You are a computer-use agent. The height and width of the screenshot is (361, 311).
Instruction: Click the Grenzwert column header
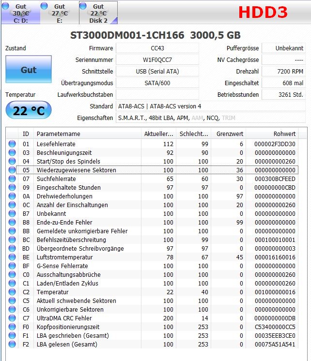click(x=229, y=134)
